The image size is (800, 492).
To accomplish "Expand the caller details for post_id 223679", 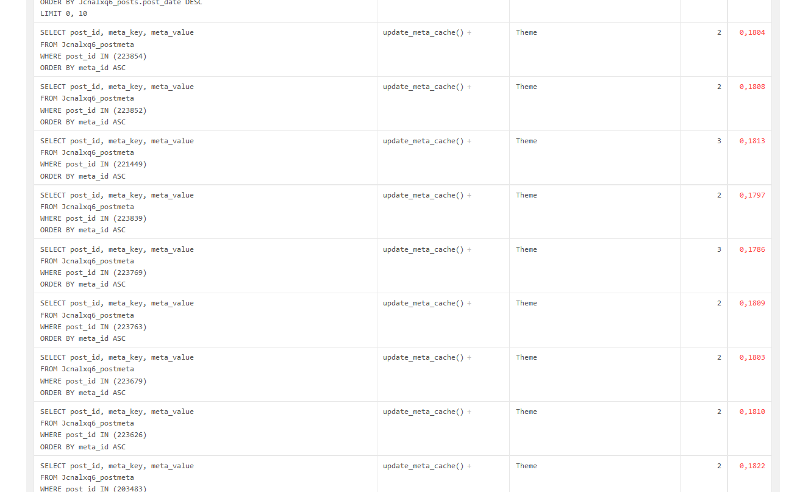I will point(469,358).
